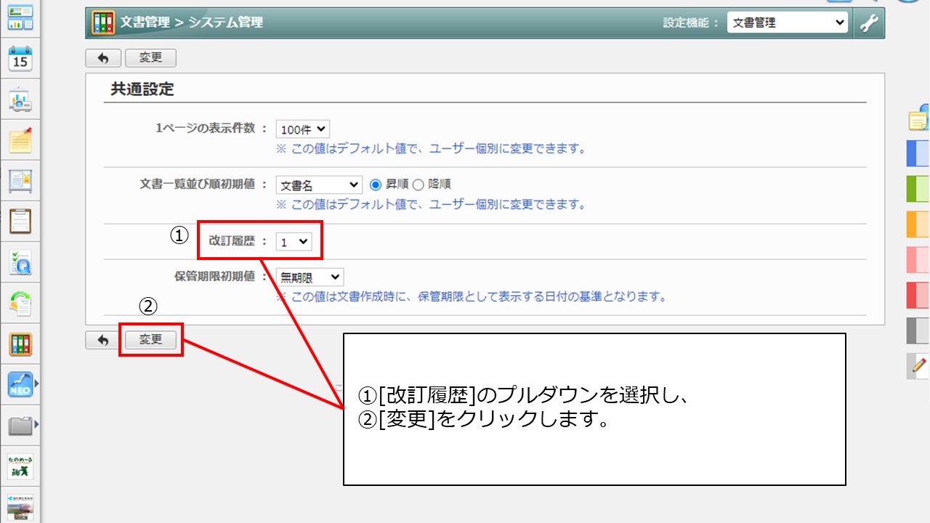This screenshot has height=523, width=930.
Task: Click the top 変更 button
Action: (150, 58)
